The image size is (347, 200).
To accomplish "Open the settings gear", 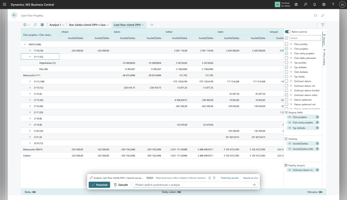I will coord(324,4).
